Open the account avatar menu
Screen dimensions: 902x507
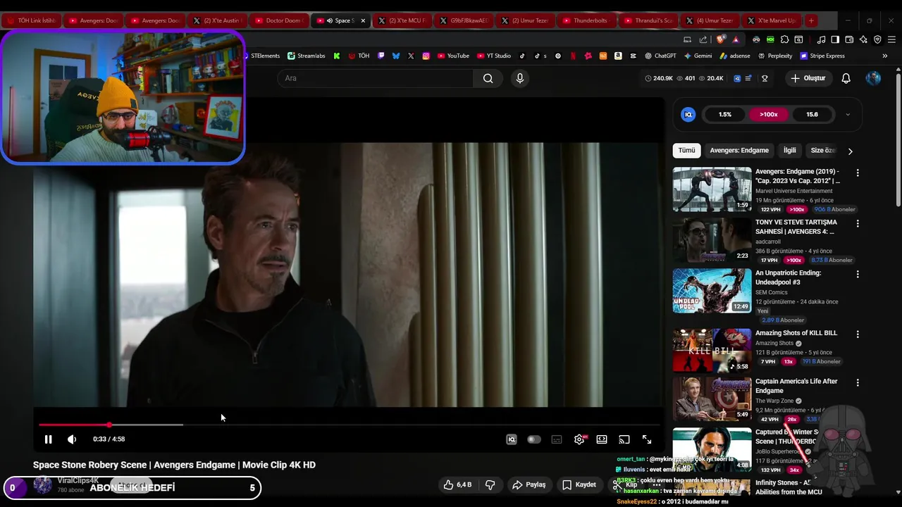point(873,78)
